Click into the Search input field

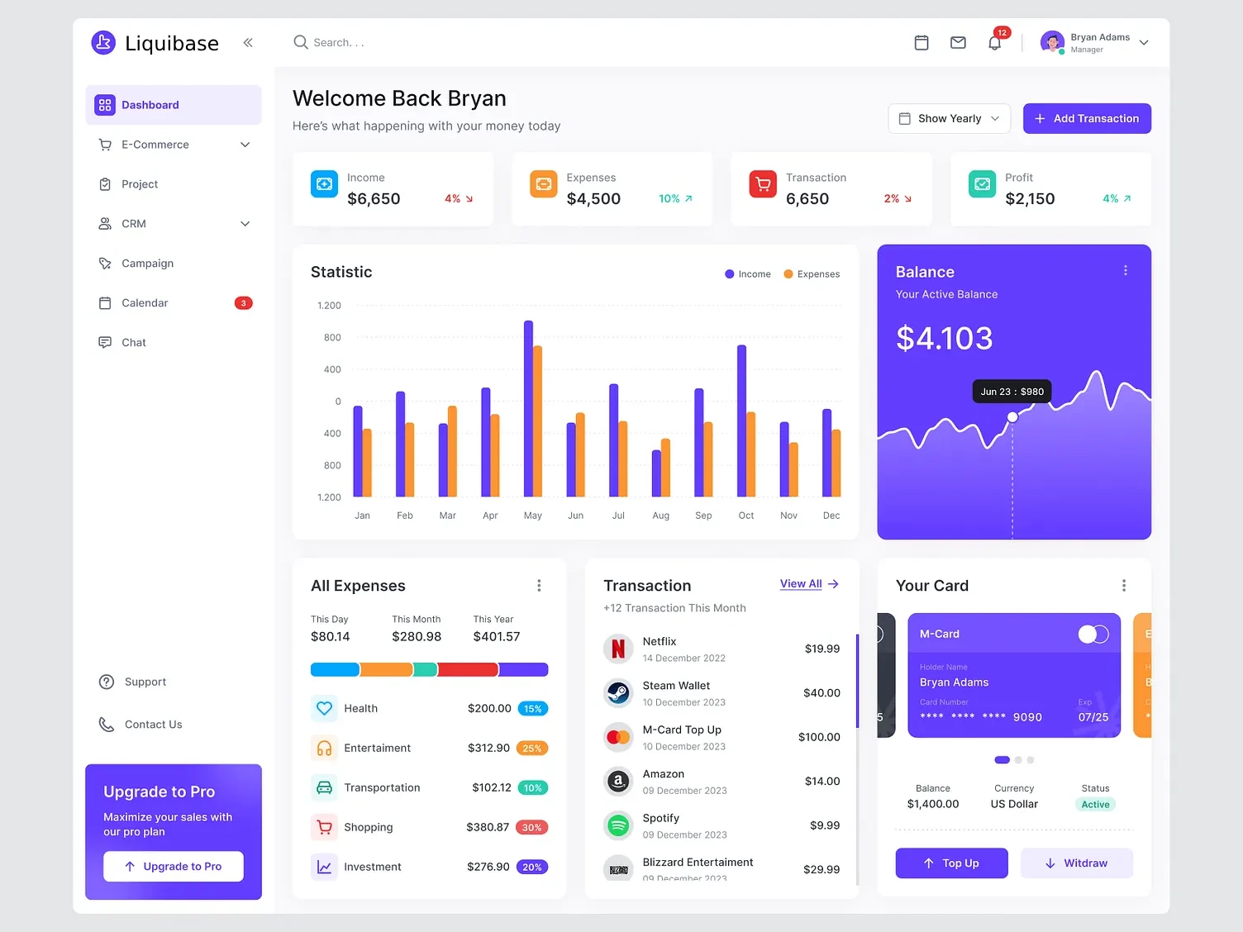(413, 43)
